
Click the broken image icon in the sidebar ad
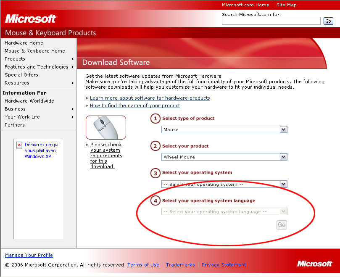[19, 145]
